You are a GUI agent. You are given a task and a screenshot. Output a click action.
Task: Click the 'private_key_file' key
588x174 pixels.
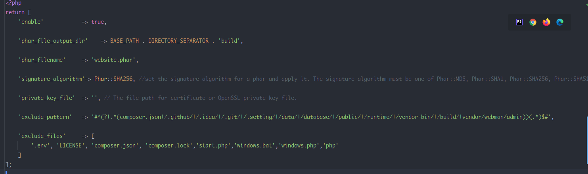coord(47,98)
